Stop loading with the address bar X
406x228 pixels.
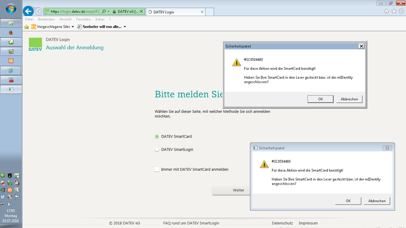pos(142,11)
